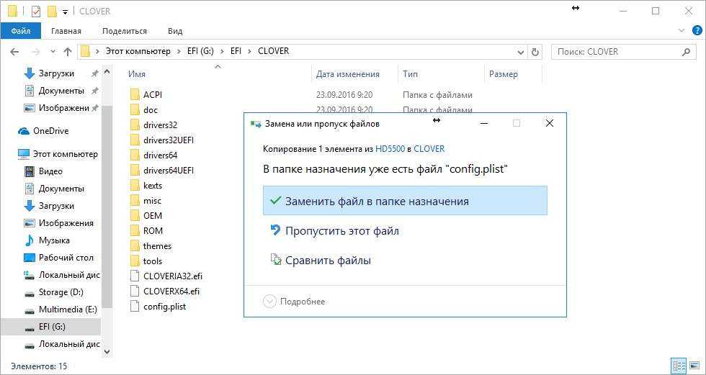Click inside the Поиск: CLOVER search field

pos(616,52)
